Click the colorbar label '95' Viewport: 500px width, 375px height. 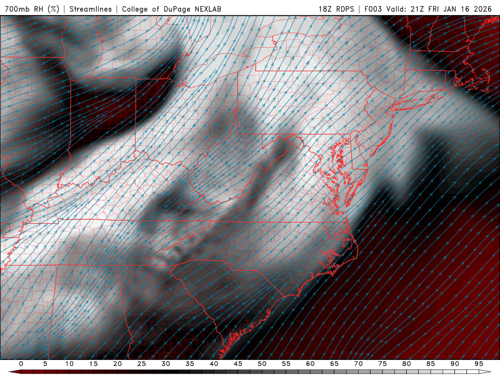click(x=479, y=364)
